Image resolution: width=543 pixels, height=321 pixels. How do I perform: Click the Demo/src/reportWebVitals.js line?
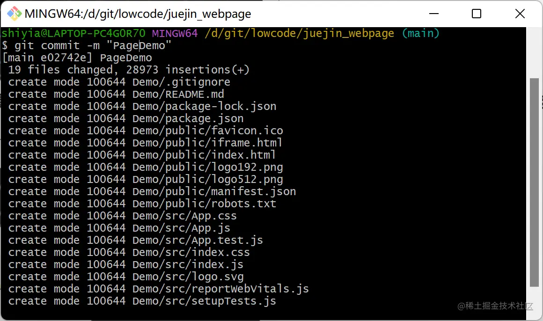pos(159,289)
